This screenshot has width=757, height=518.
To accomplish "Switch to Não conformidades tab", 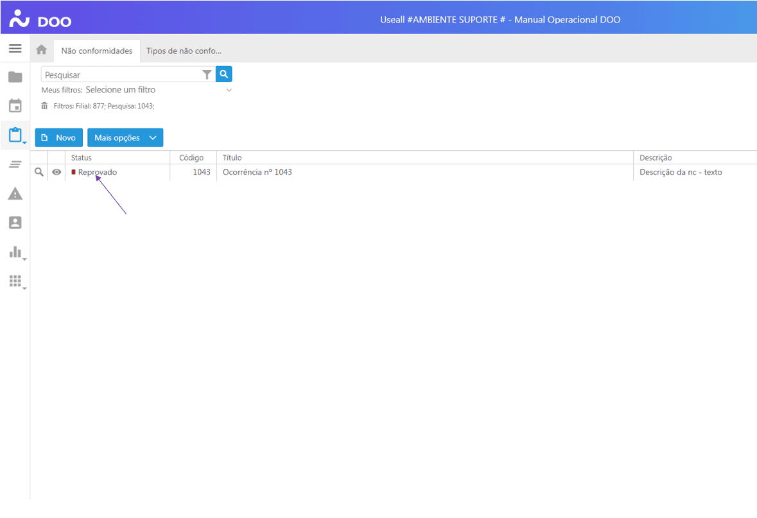I will point(96,51).
